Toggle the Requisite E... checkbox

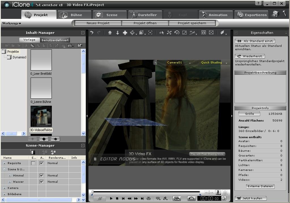tap(33, 163)
